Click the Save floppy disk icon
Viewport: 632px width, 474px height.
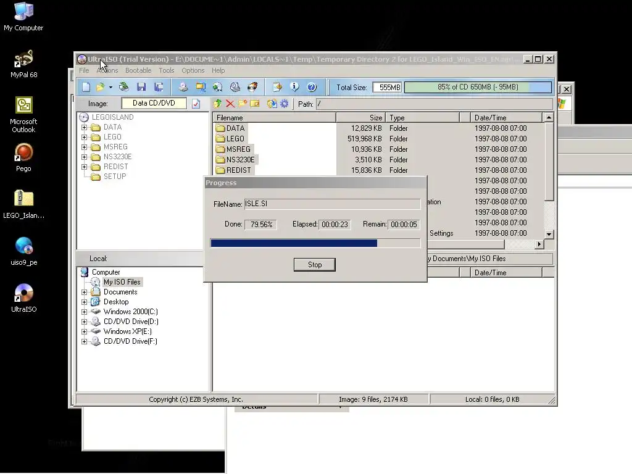click(x=141, y=87)
